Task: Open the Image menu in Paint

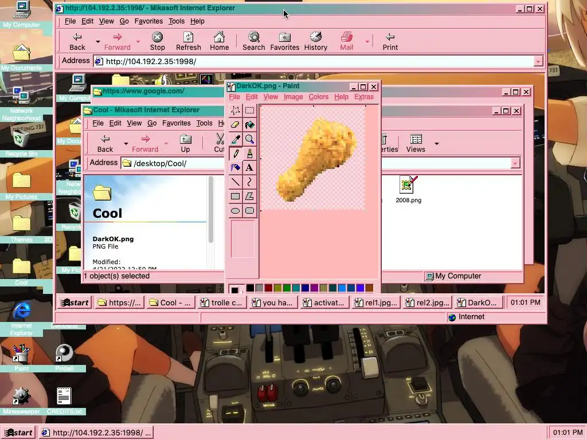Action: [x=293, y=97]
